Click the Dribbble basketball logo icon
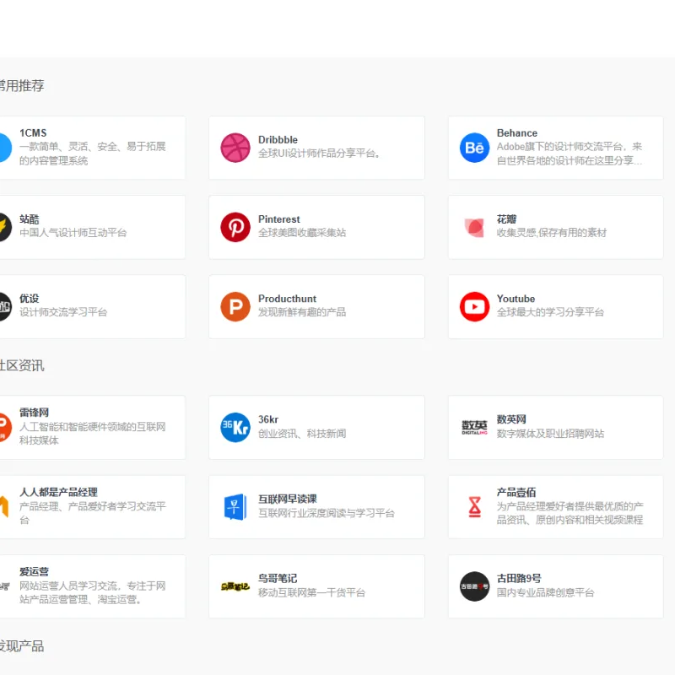The height and width of the screenshot is (675, 675). [235, 148]
